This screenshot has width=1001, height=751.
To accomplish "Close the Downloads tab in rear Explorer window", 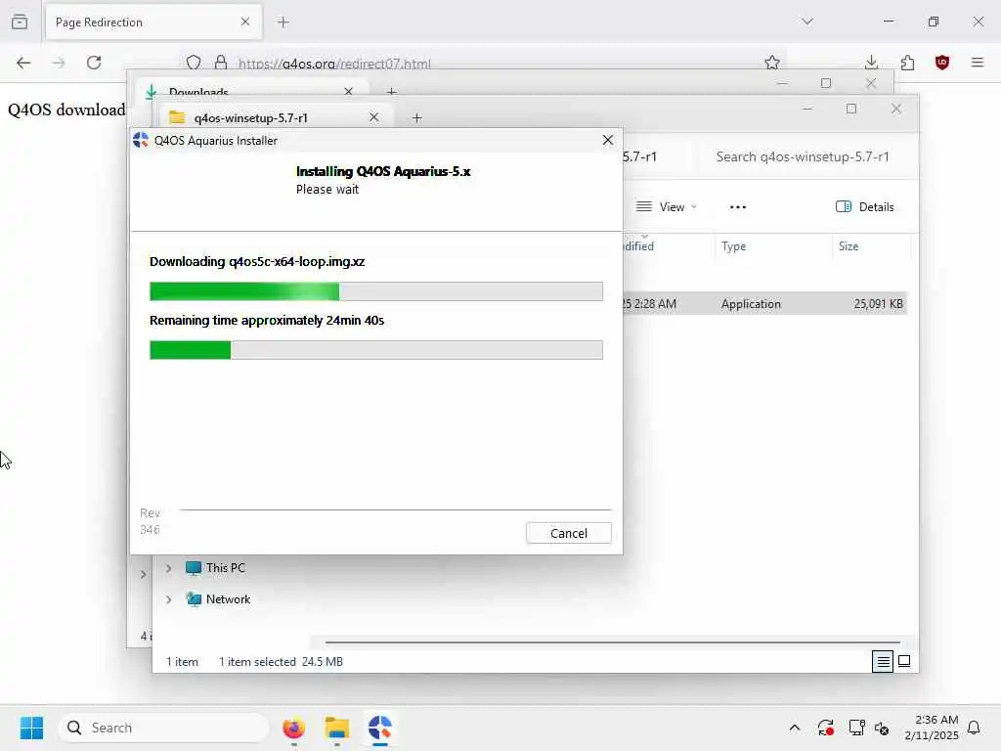I will (349, 91).
